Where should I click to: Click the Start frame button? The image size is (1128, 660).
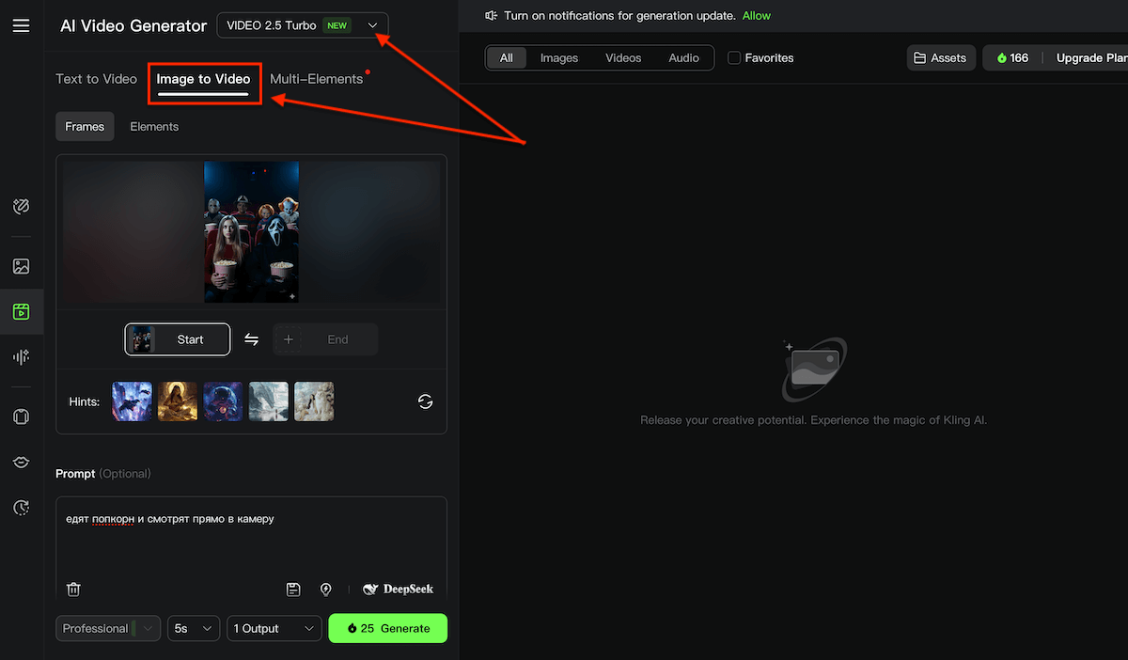[x=178, y=339]
